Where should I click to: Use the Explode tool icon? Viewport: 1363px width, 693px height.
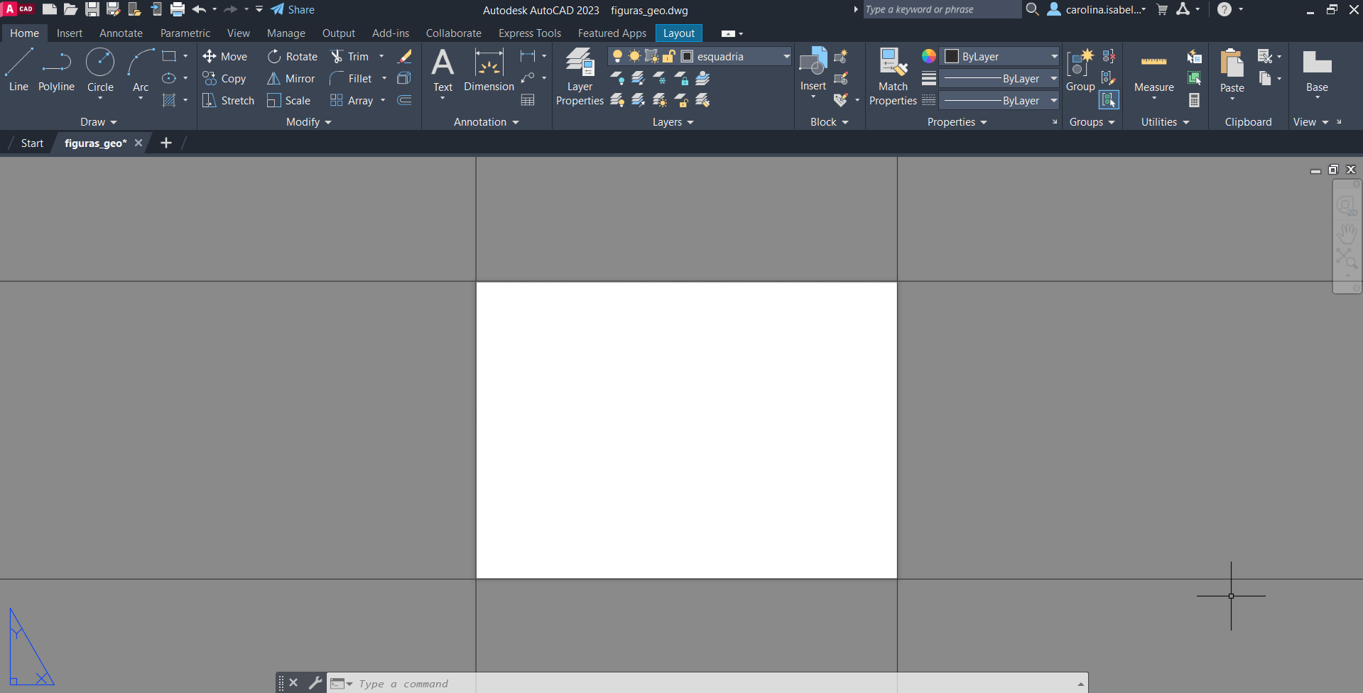point(404,78)
